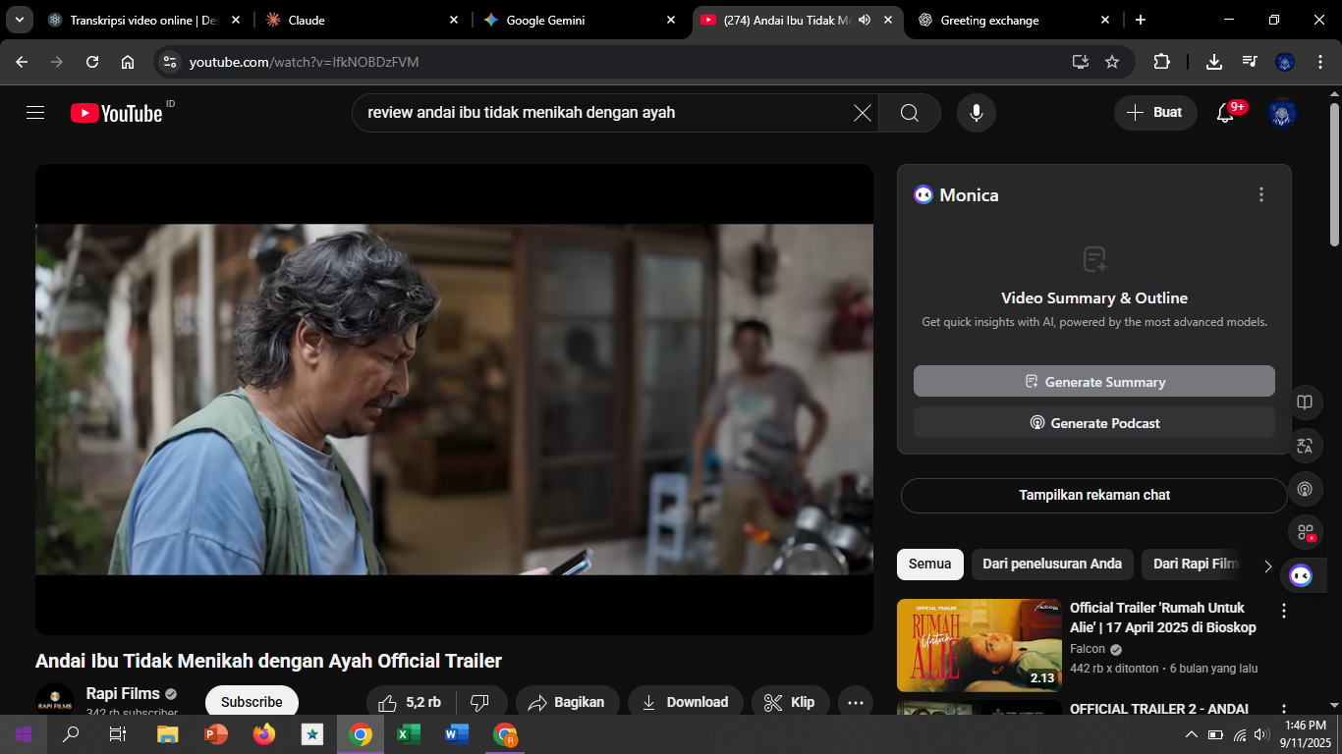Click Tampilkan rekaman chat
The image size is (1342, 754).
pos(1094,495)
